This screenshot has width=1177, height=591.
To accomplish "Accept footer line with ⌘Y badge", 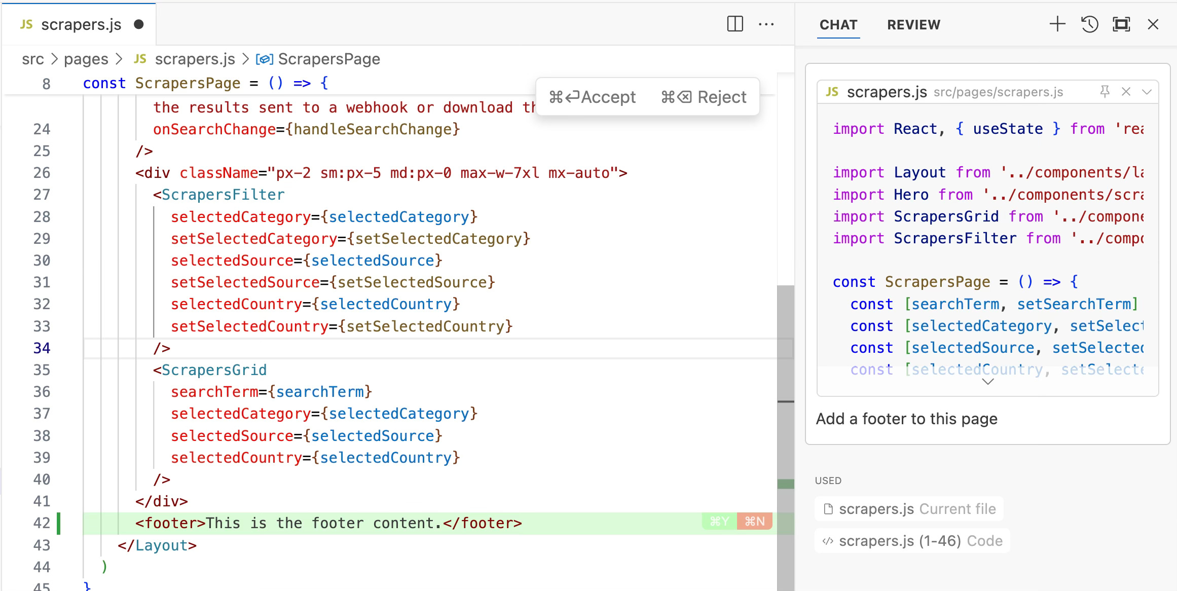I will [719, 521].
